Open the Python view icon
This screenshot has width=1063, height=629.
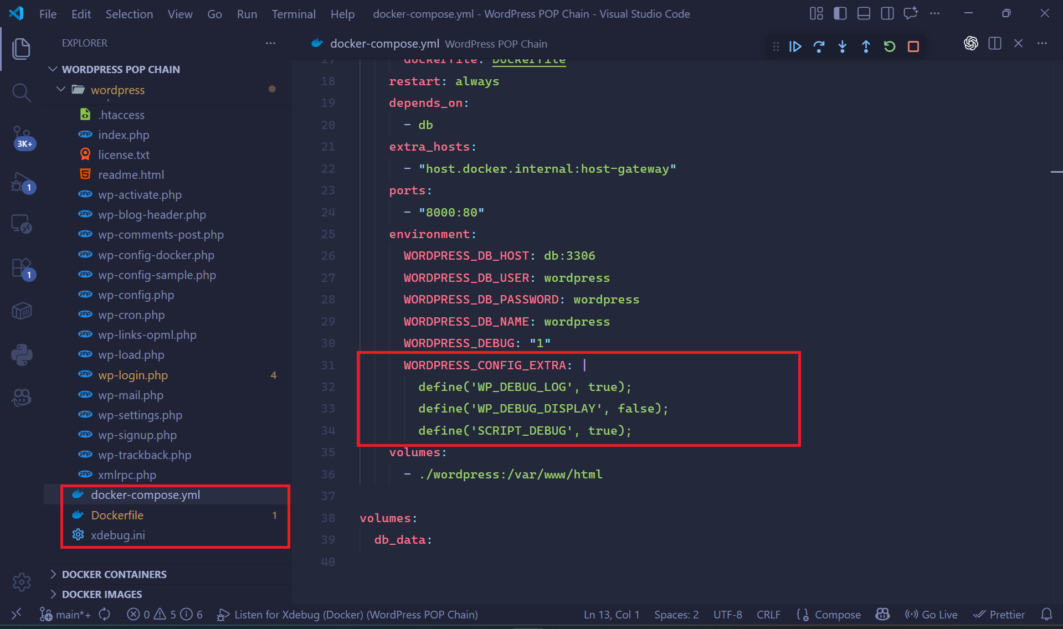pyautogui.click(x=21, y=354)
